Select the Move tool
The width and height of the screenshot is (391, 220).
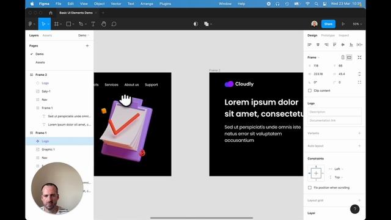click(x=43, y=24)
